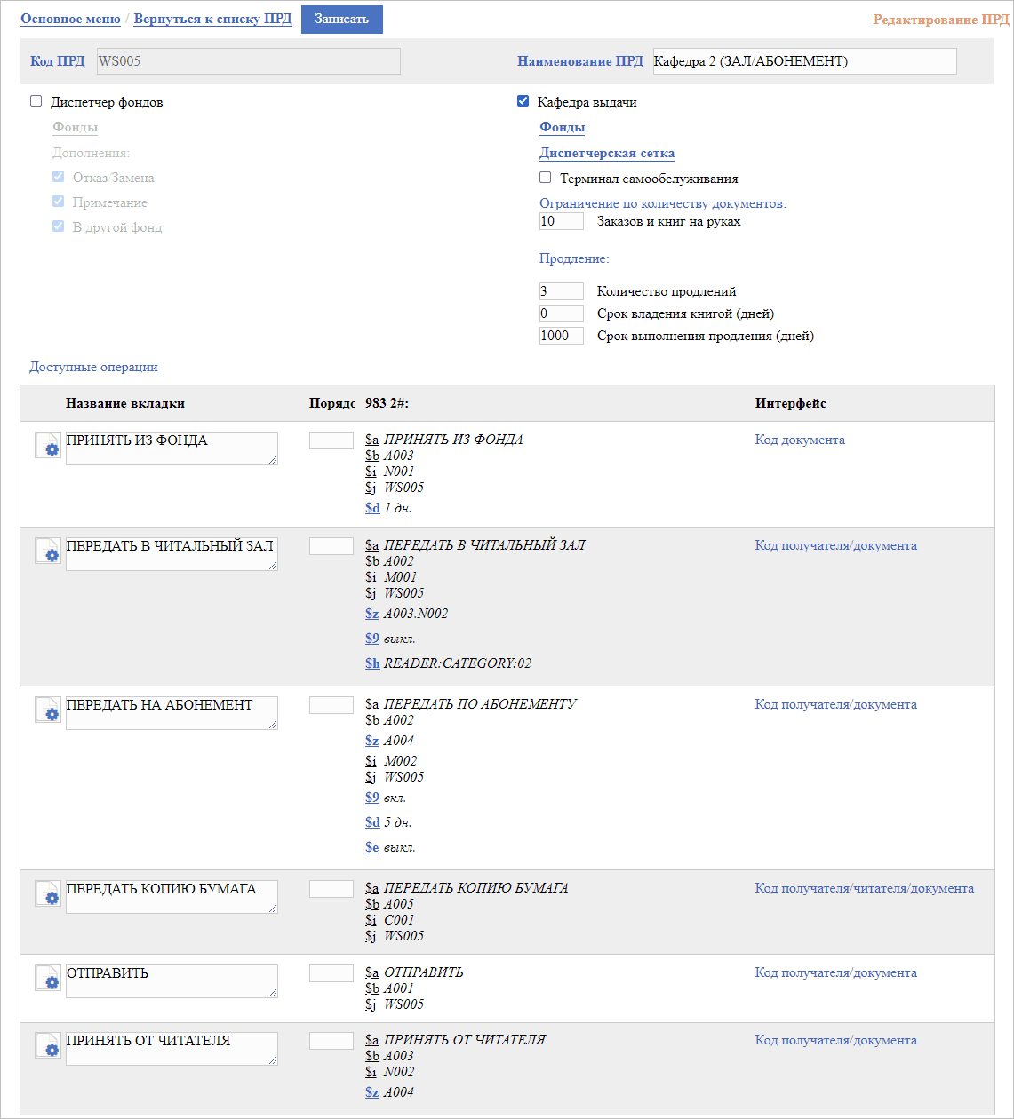The width and height of the screenshot is (1014, 1119).
Task: Click the Количество продлений field
Action: [x=562, y=291]
